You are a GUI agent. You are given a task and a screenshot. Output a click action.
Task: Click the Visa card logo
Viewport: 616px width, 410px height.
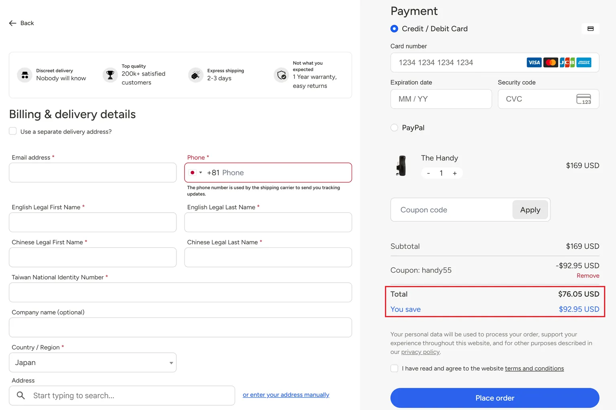coord(534,62)
